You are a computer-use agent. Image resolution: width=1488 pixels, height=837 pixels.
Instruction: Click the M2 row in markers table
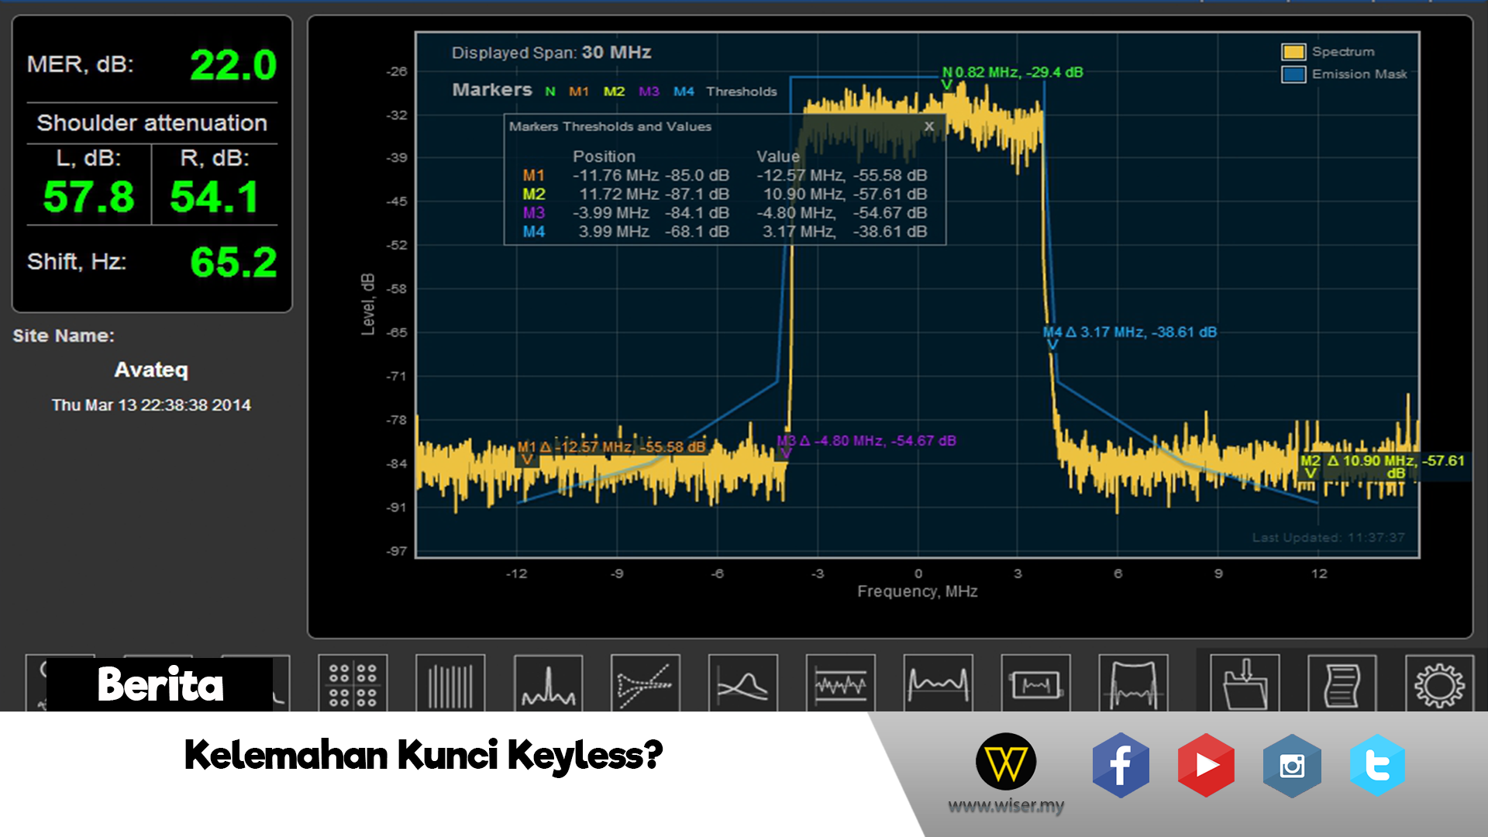pos(725,195)
